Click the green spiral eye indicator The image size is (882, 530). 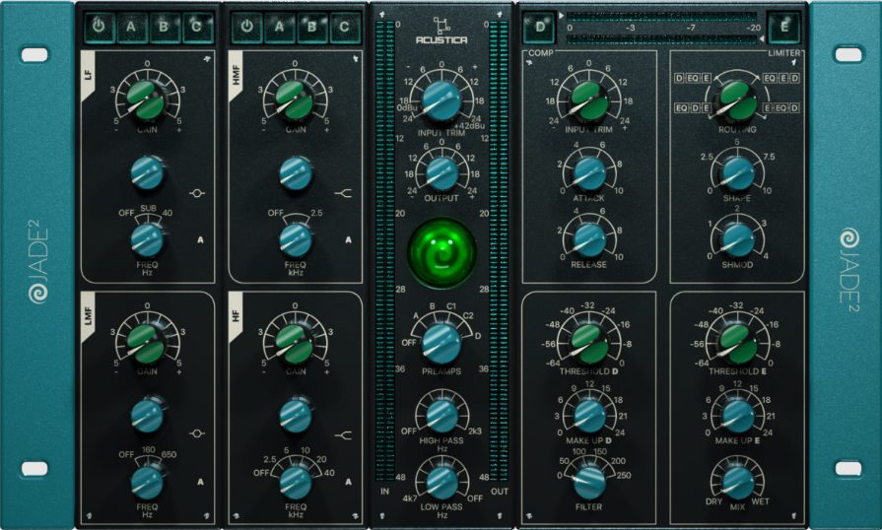(441, 251)
